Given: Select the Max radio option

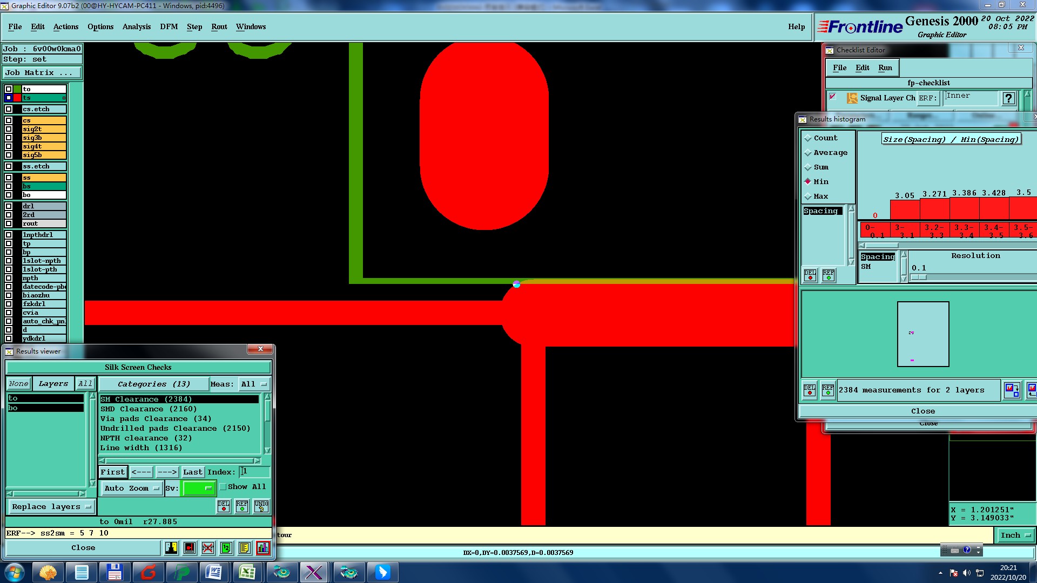Looking at the screenshot, I should (x=808, y=196).
